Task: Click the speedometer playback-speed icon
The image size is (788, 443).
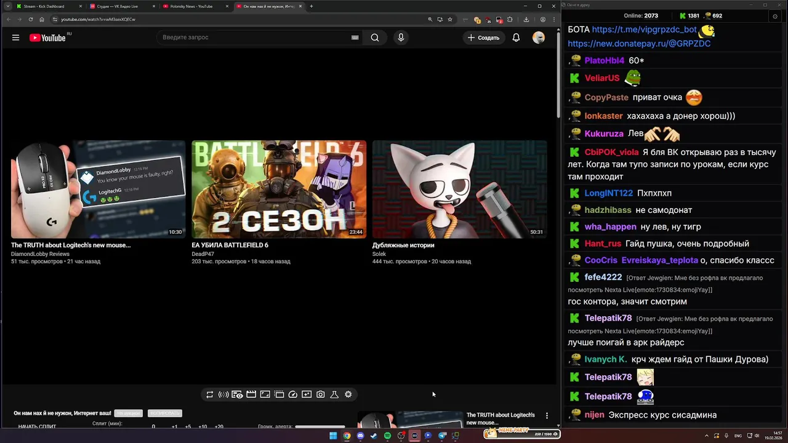Action: coord(293,394)
